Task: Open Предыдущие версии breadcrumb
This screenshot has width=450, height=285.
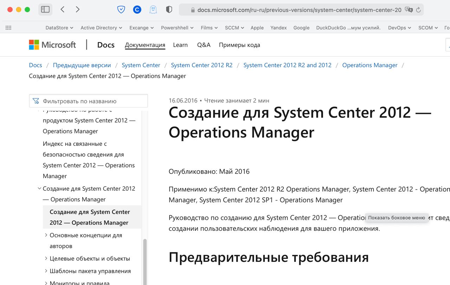Action: (82, 65)
